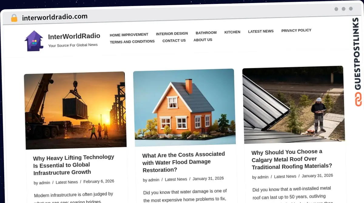Open Latest News category under Calgary Roof post
Image resolution: width=364 pixels, height=203 pixels.
coord(285,176)
